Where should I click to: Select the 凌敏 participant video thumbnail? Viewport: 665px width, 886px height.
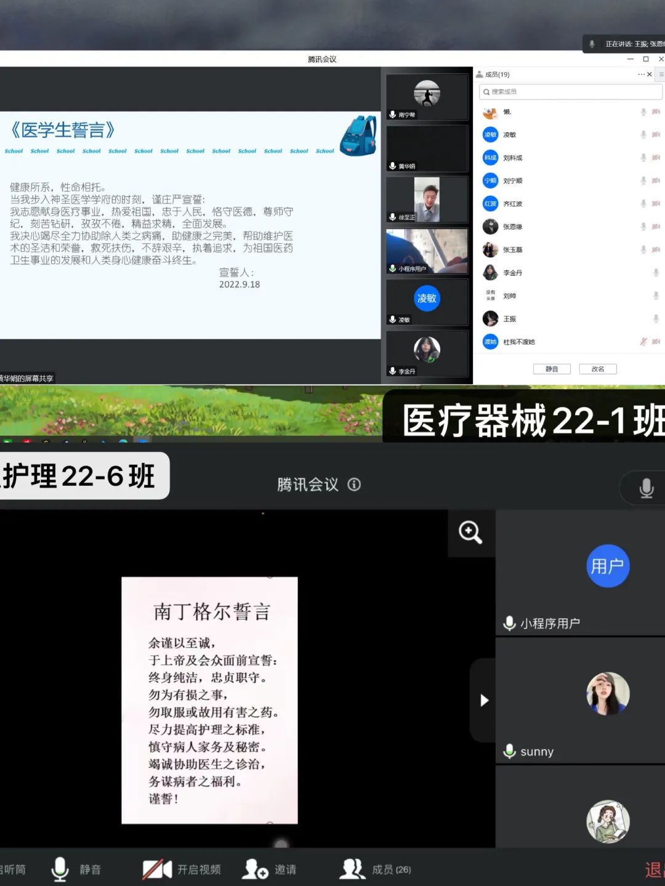(x=427, y=300)
